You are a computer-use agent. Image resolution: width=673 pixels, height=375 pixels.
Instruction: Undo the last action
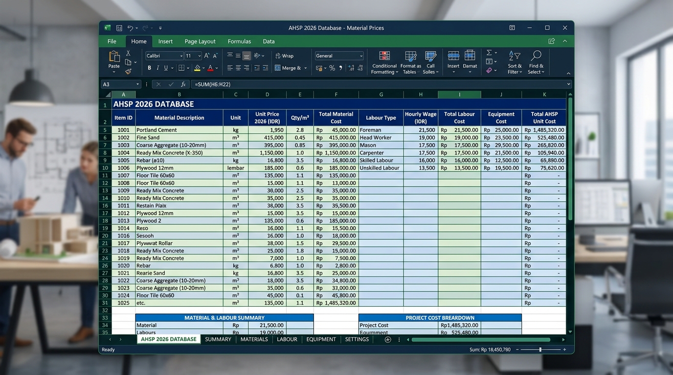click(x=130, y=28)
